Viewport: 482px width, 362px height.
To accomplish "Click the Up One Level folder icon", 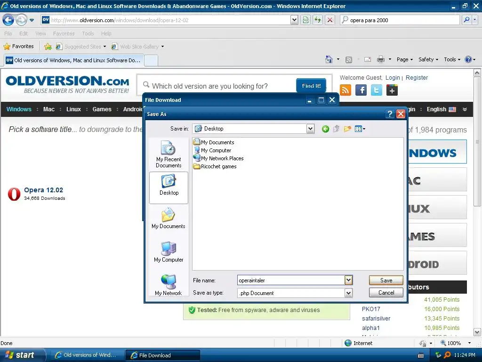I will (x=336, y=129).
